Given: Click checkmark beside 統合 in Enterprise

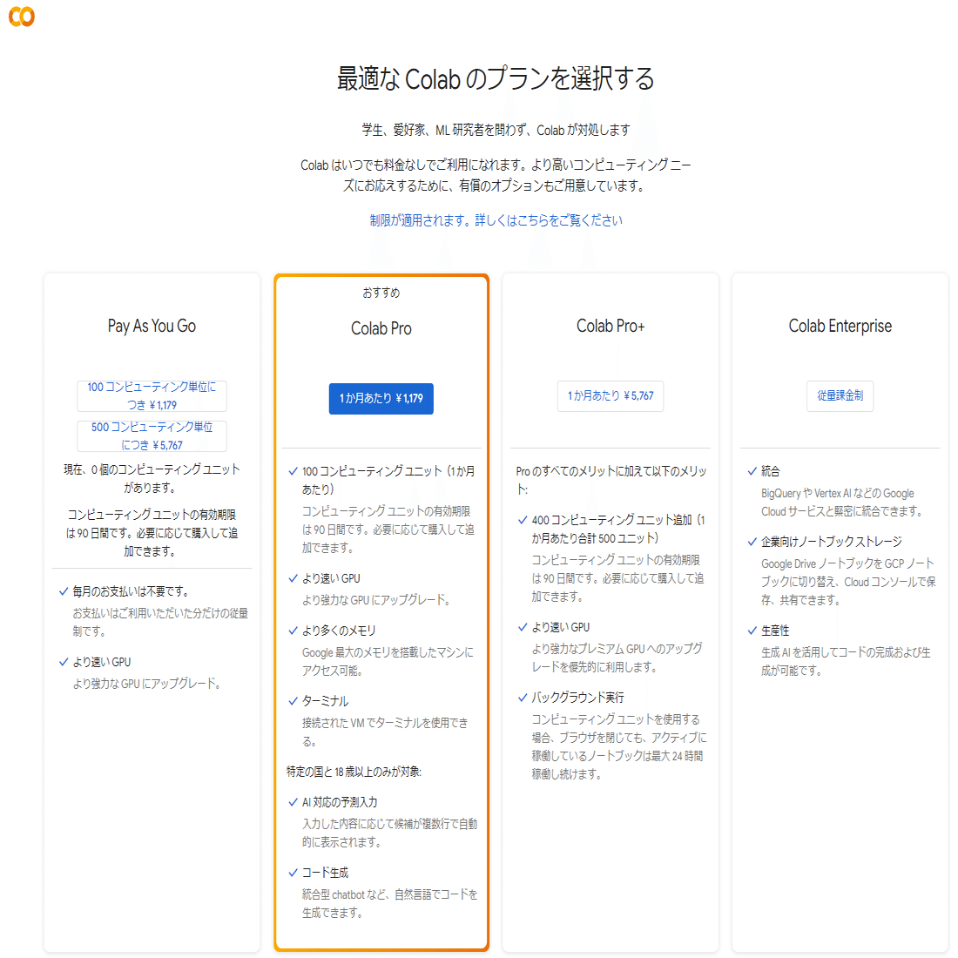Looking at the screenshot, I should pyautogui.click(x=752, y=471).
